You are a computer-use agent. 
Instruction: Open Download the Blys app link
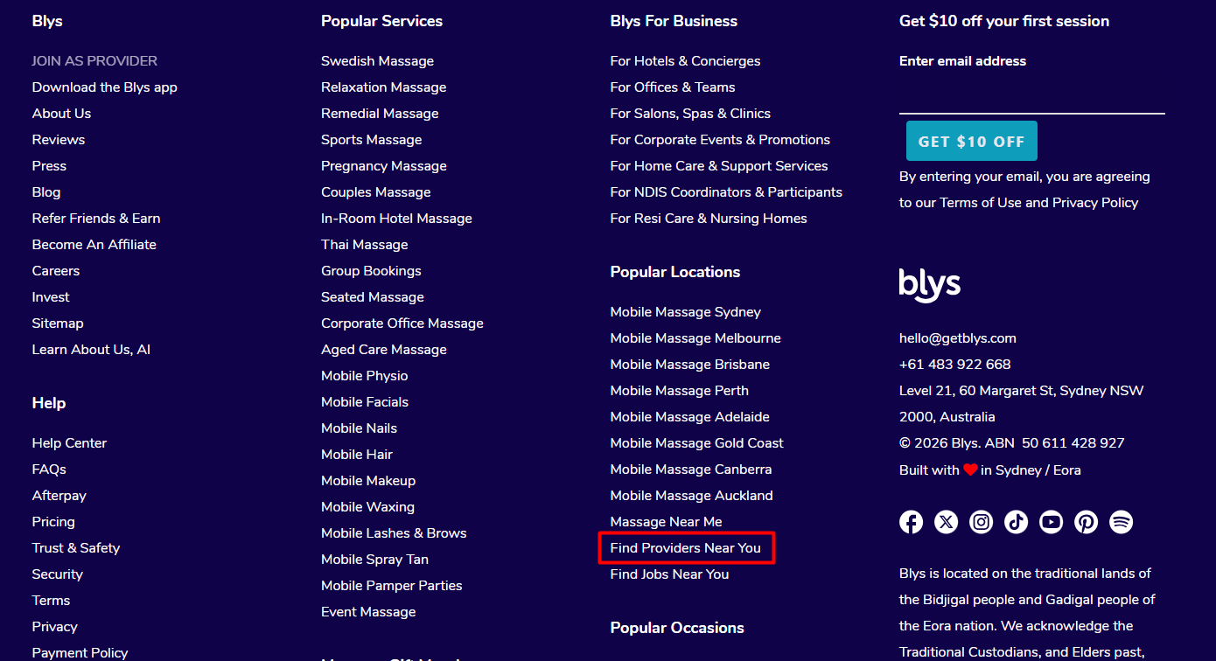[x=105, y=87]
